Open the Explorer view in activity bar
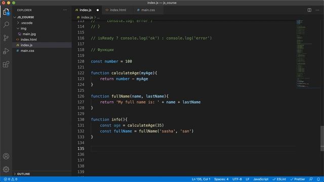 (x=6, y=12)
